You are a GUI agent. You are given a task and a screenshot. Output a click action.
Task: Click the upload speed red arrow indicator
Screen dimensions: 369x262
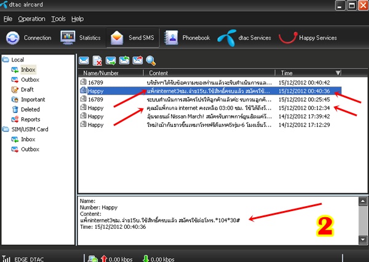coord(104,259)
